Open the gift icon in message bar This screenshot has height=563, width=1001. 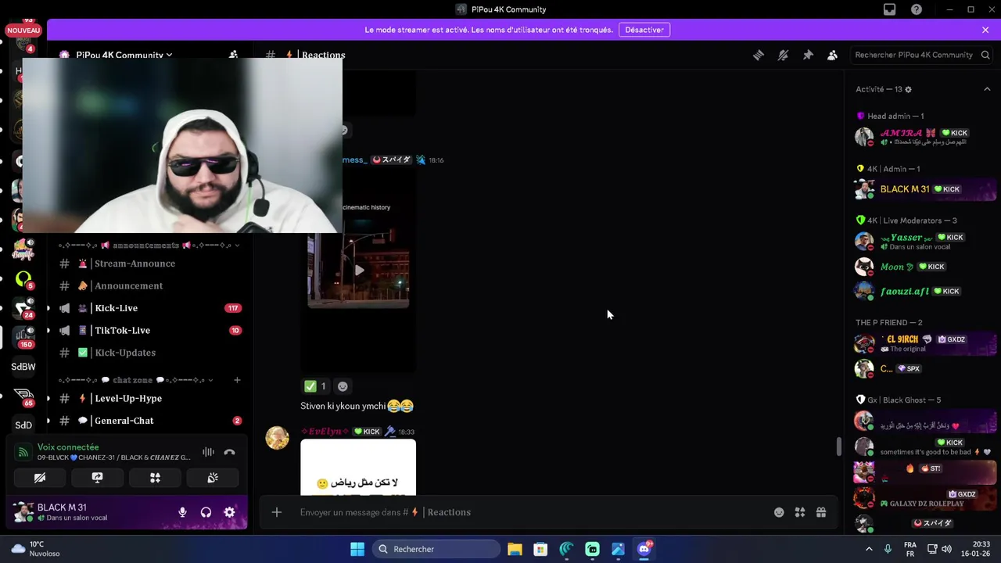pos(821,512)
